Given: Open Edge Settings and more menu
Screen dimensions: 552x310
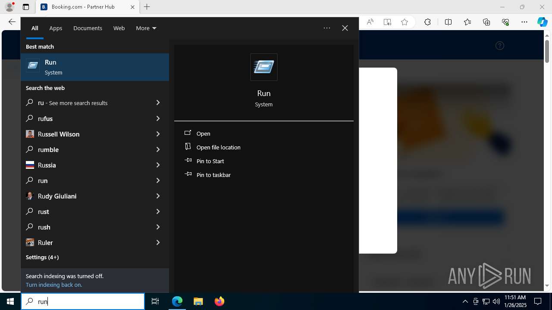Looking at the screenshot, I should pyautogui.click(x=524, y=22).
